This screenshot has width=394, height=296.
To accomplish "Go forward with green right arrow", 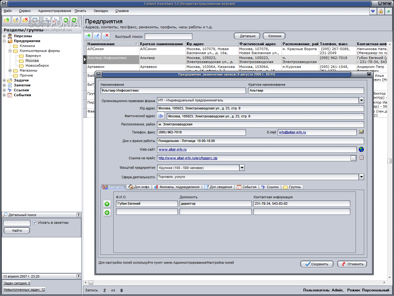I will pos(74,20).
